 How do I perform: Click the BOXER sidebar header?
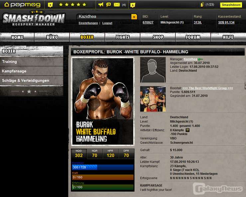(32, 51)
